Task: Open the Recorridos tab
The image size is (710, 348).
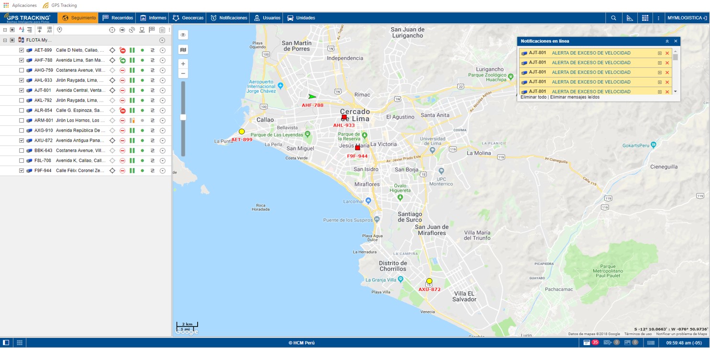Action: pyautogui.click(x=118, y=18)
